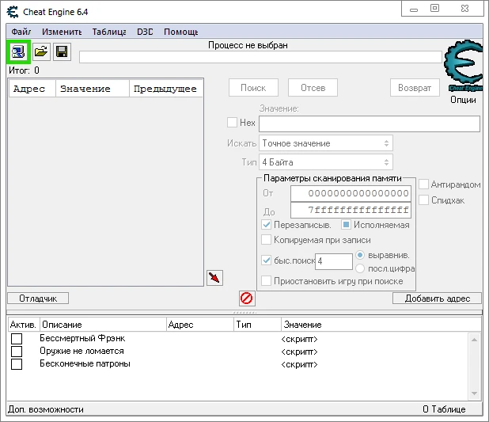Screen dimensions: 489x422
Task: Select Бесконечные патроны entry text
Action: coord(85,364)
